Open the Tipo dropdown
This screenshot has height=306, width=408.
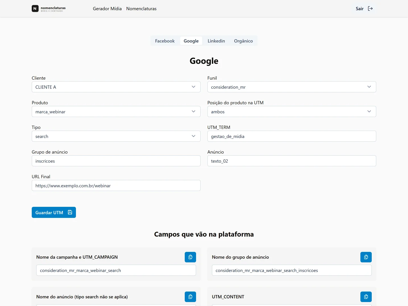(116, 136)
